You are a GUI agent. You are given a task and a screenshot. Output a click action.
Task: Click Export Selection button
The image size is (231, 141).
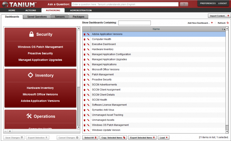pos(38,138)
